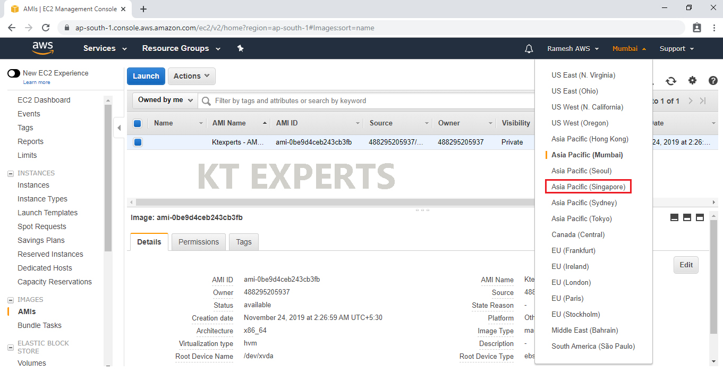Open Volumes in the sidebar
The width and height of the screenshot is (723, 371).
coord(31,363)
